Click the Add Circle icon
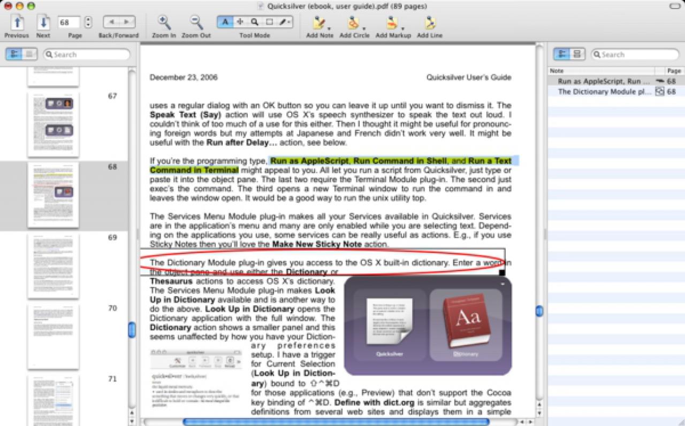 click(x=353, y=22)
